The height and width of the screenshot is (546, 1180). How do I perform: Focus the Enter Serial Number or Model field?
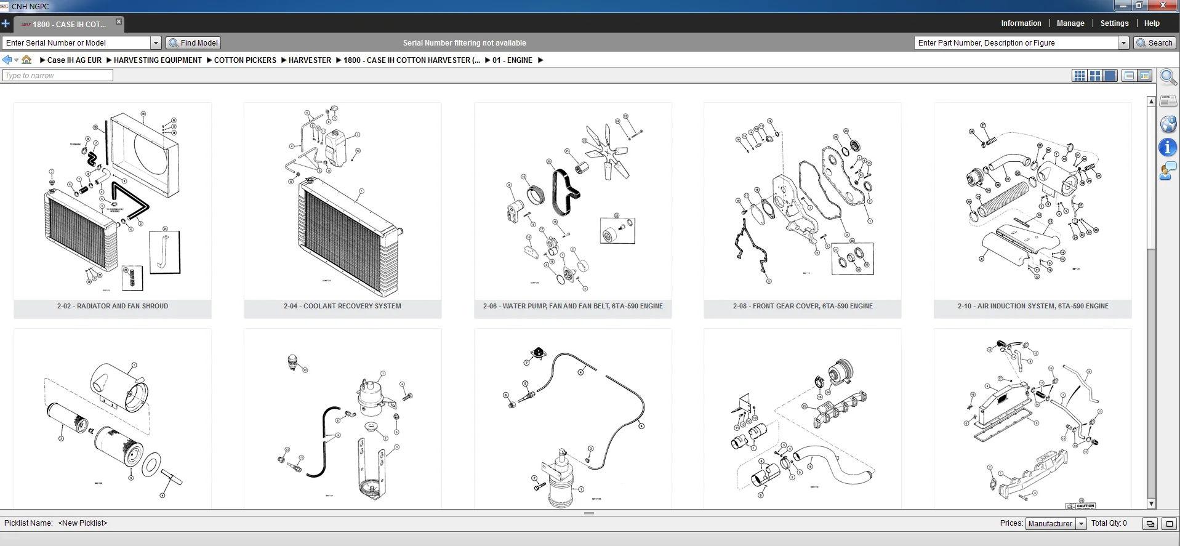[x=77, y=43]
